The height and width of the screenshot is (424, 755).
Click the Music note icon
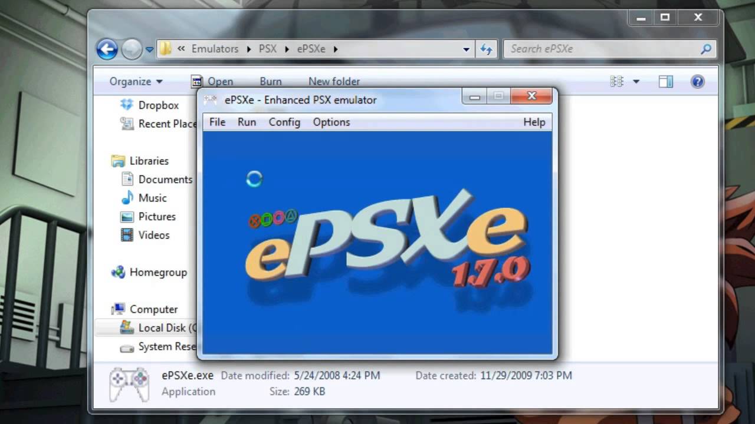[127, 198]
